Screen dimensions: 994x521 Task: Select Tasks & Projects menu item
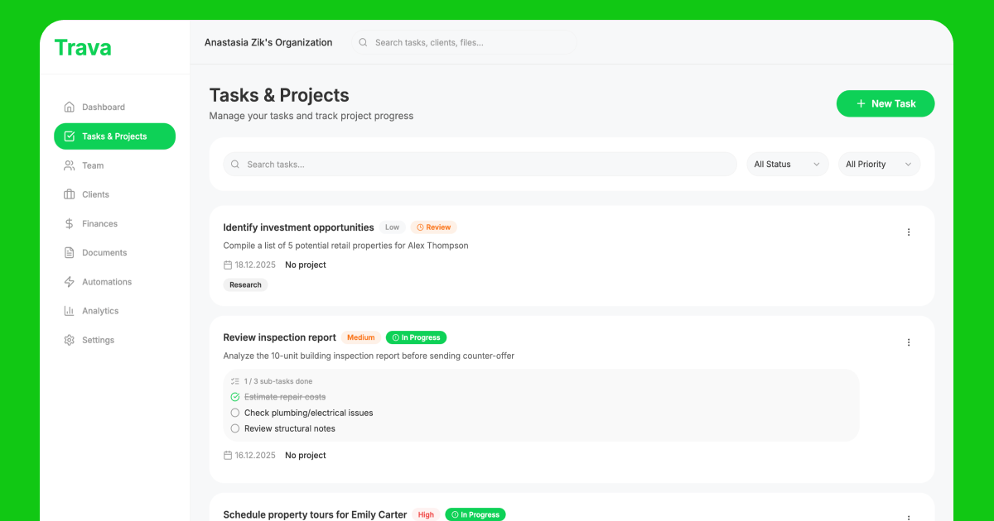[114, 136]
